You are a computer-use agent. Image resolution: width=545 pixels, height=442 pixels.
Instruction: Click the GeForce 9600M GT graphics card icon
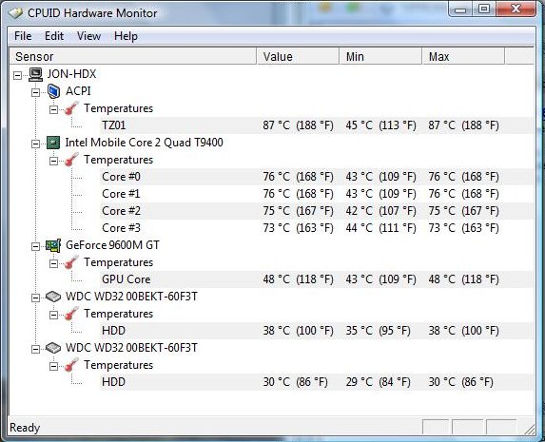[x=53, y=245]
